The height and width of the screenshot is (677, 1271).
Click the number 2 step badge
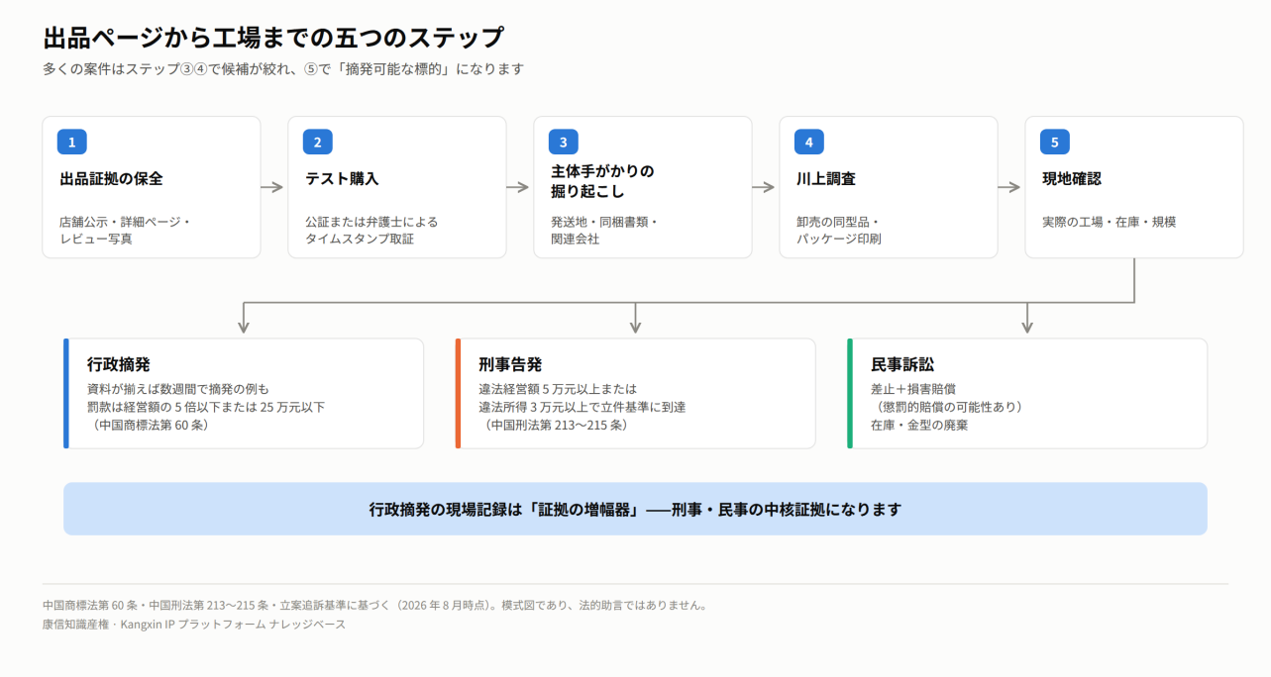317,142
